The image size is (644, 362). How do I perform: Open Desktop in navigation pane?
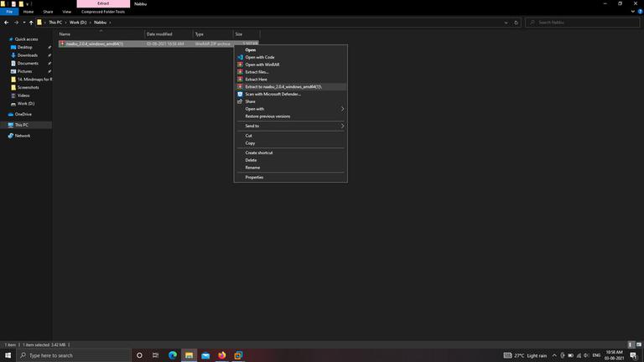tap(24, 47)
